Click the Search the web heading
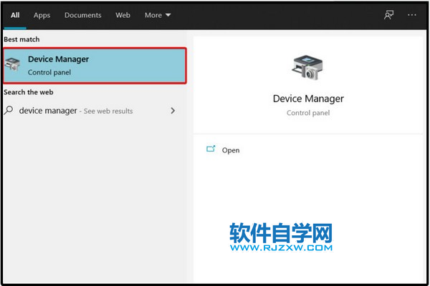Image resolution: width=430 pixels, height=286 pixels. pos(29,92)
